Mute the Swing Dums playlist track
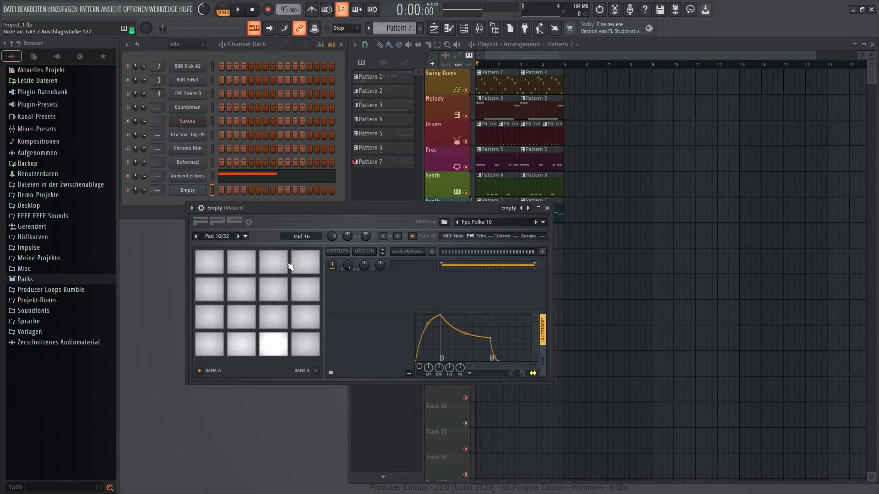Viewport: 879px width, 494px height. [x=466, y=90]
